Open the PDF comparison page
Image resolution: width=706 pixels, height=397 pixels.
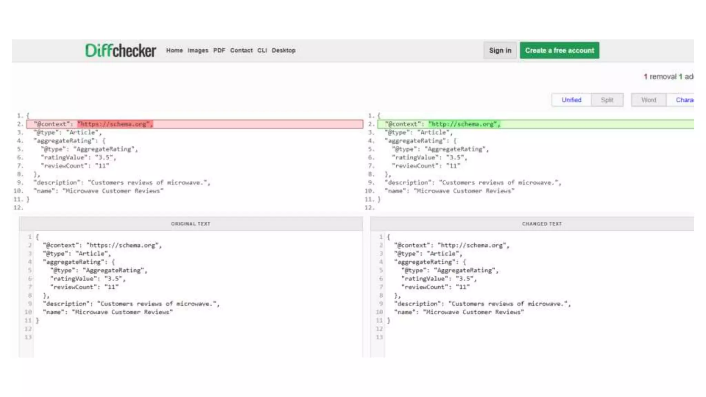point(219,50)
